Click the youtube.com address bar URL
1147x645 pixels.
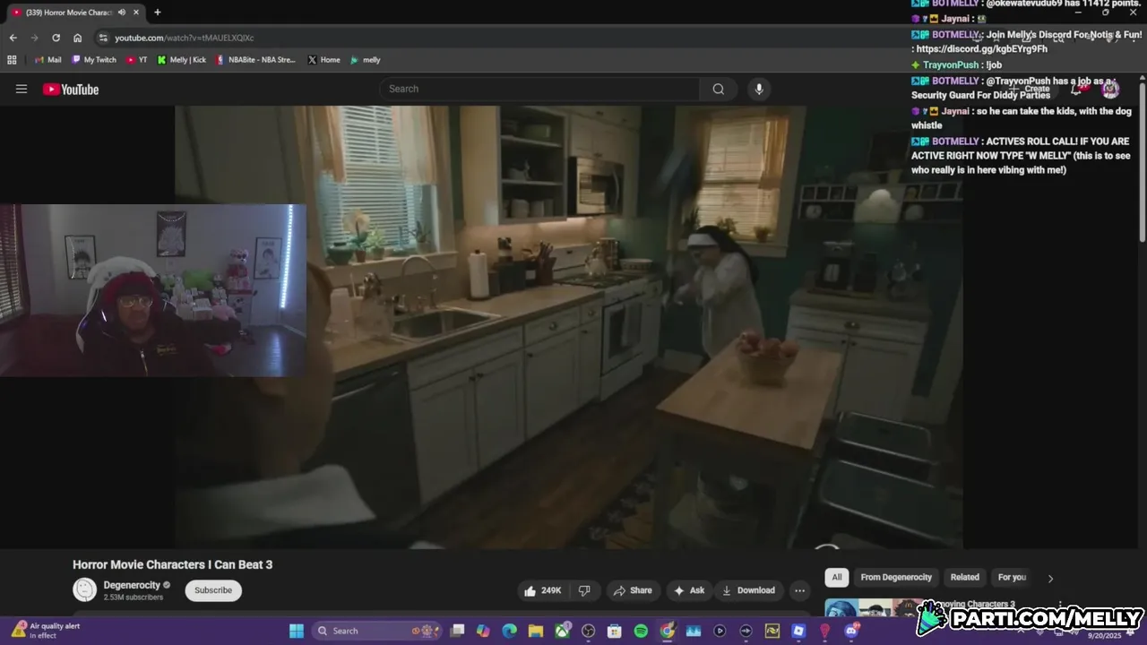click(184, 38)
